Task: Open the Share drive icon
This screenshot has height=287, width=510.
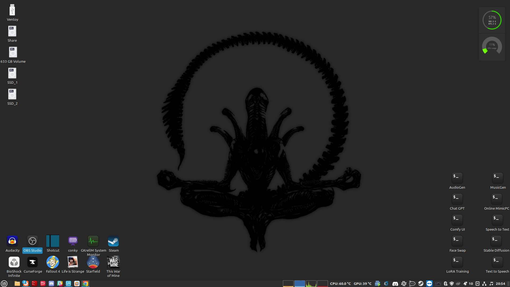Action: [x=12, y=34]
